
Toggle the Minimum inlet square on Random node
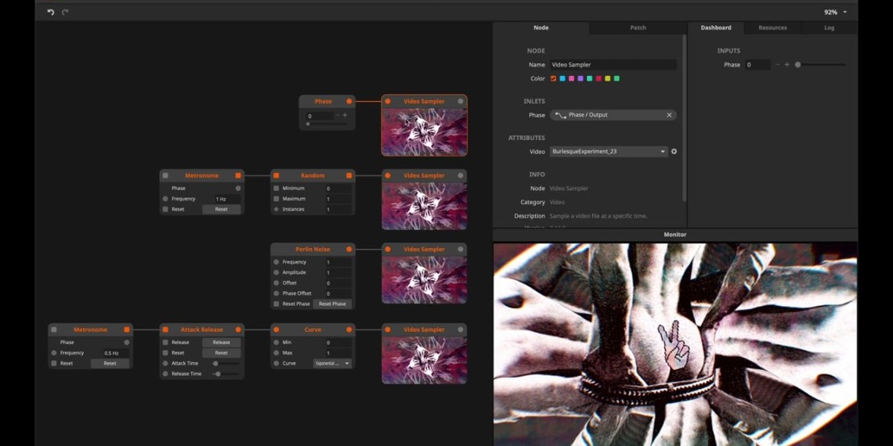[x=277, y=189]
